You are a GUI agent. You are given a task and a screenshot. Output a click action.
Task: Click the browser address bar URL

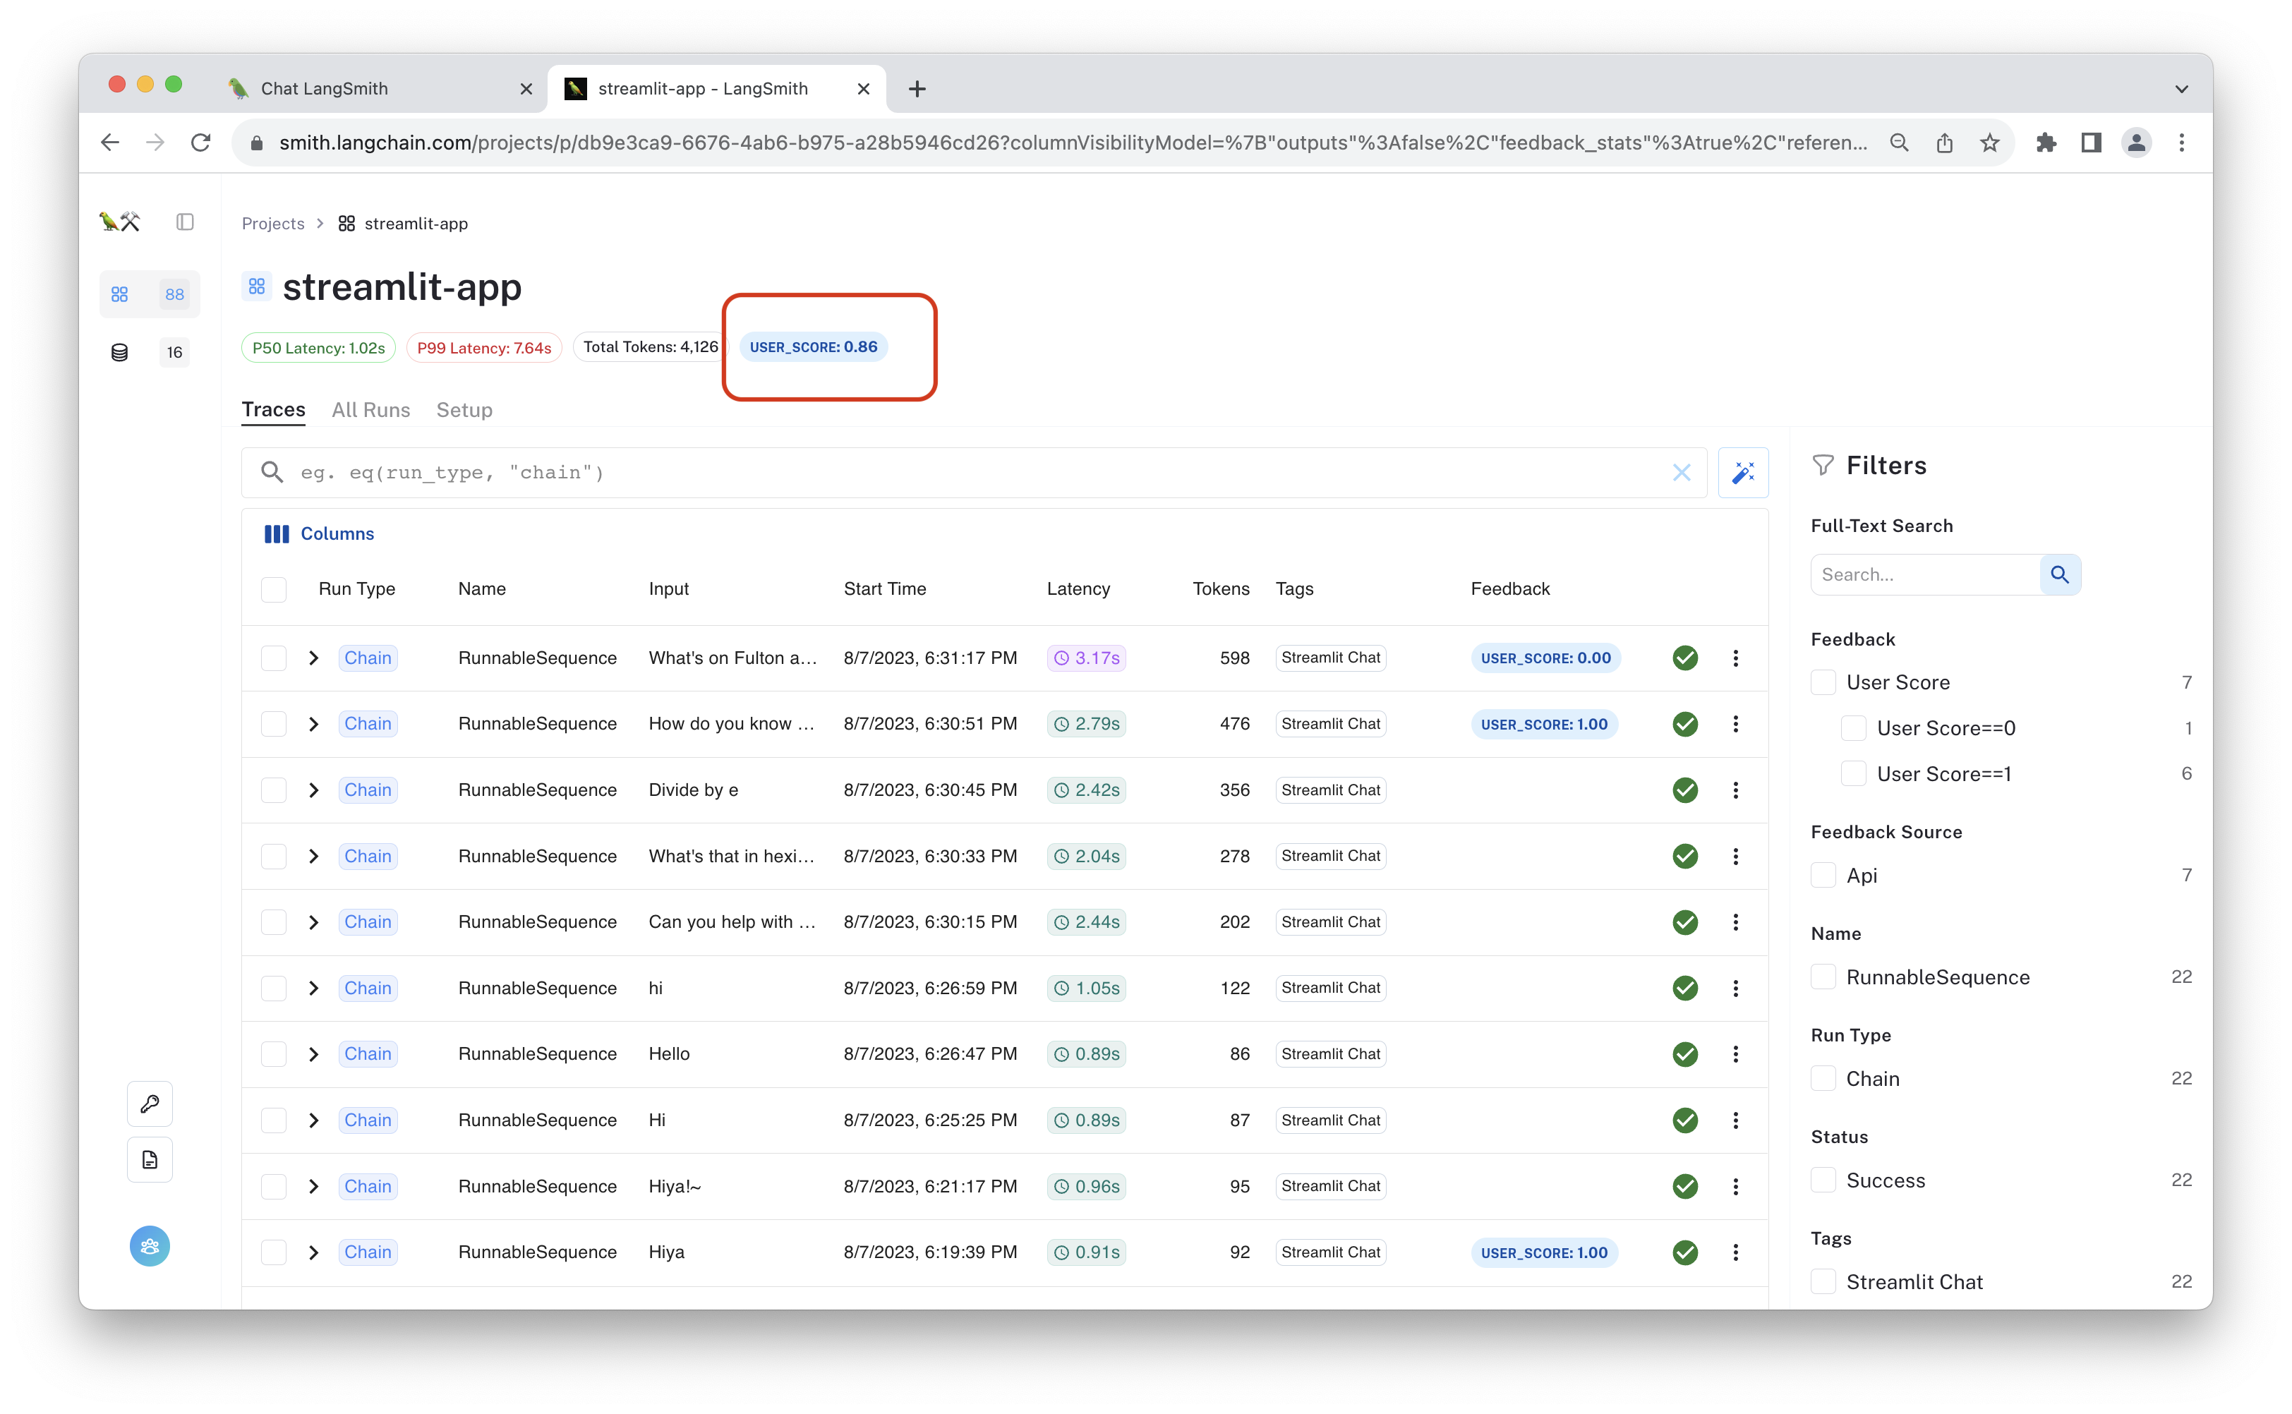tap(1073, 142)
